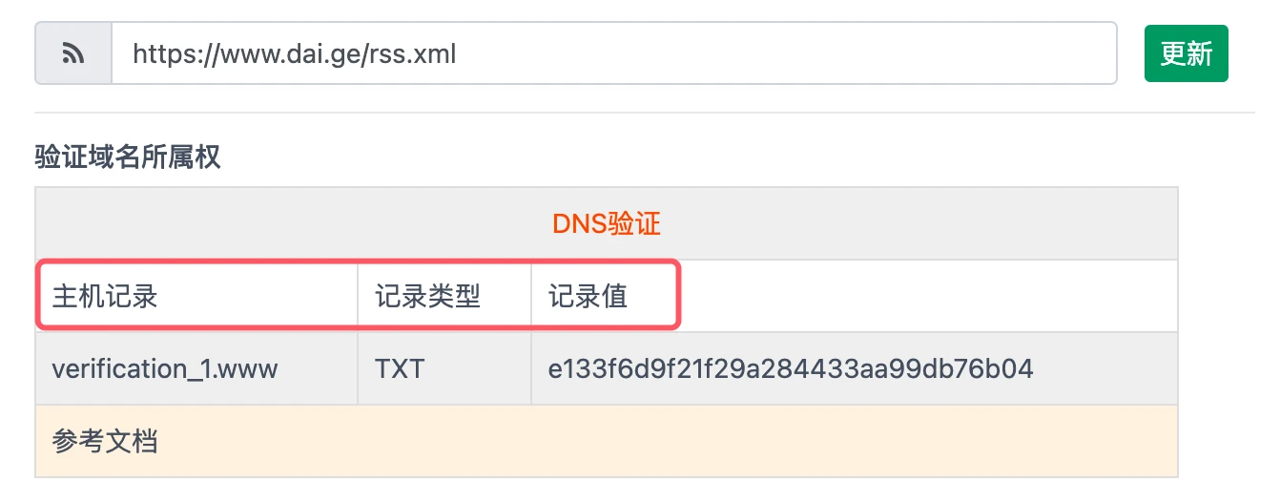Click the divider line below the URL field
1280x502 pixels.
(x=645, y=113)
